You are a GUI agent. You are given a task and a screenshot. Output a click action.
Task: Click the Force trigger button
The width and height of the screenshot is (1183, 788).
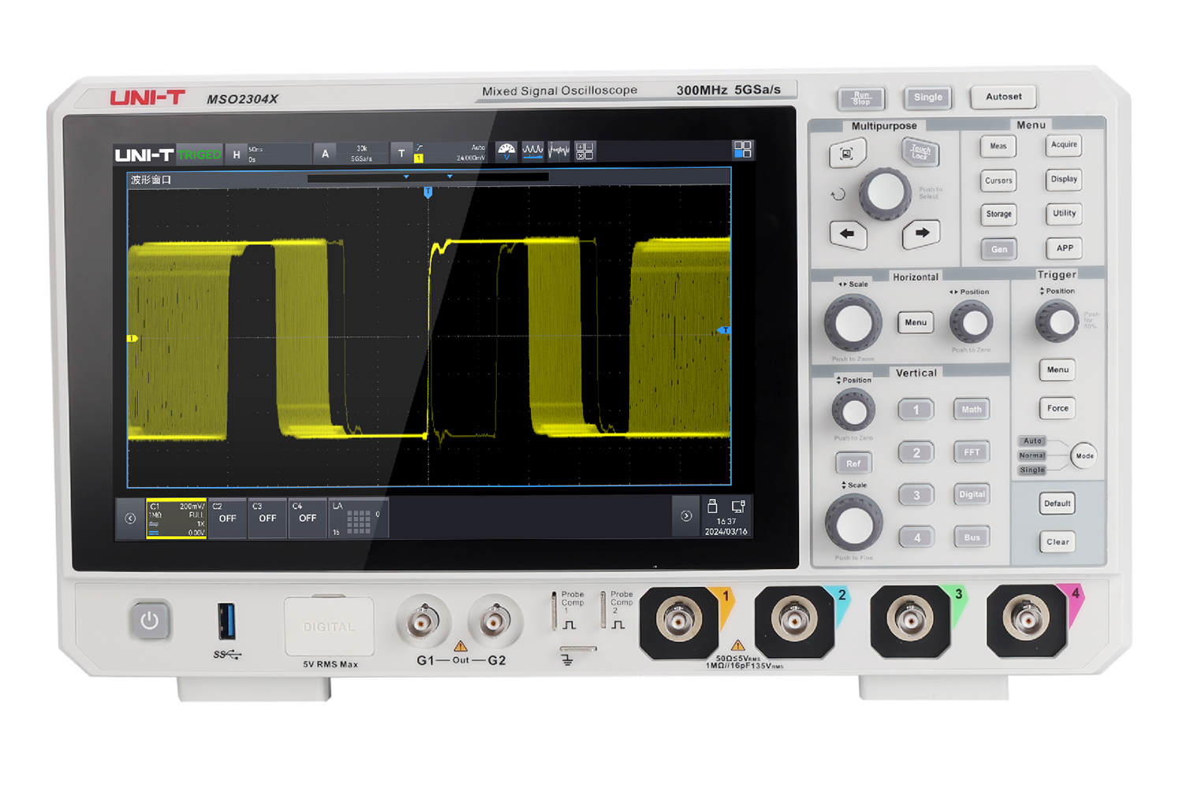[x=1058, y=408]
